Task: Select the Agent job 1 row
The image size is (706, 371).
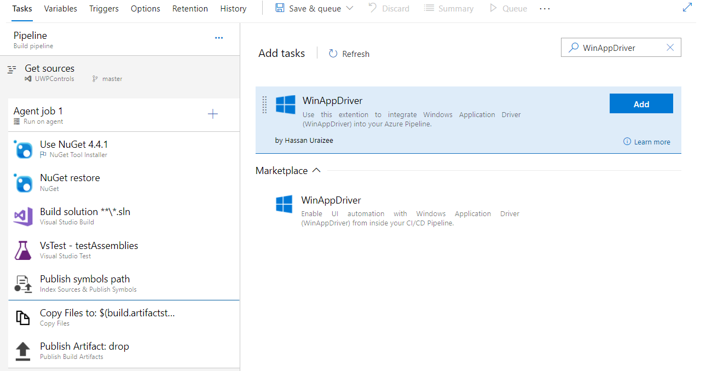Action: [x=124, y=115]
